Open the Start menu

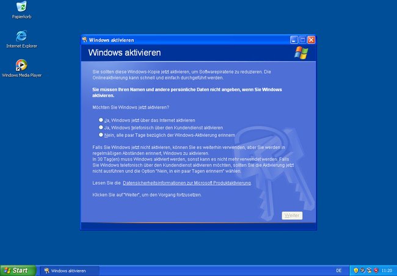18,271
